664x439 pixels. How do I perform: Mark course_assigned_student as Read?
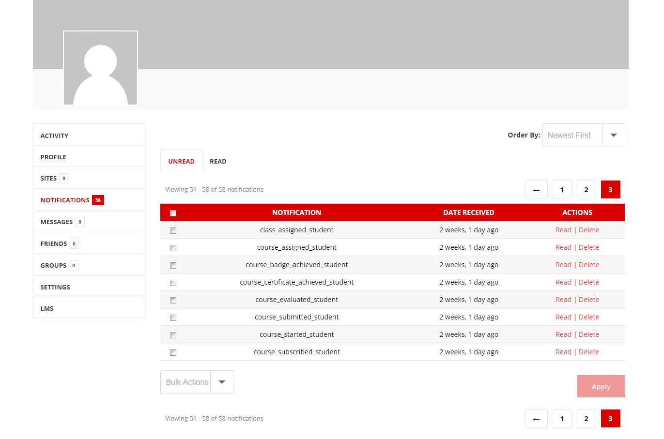coord(563,247)
